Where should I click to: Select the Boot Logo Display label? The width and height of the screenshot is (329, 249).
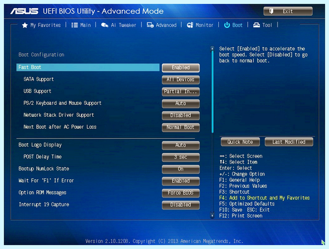tap(40, 145)
